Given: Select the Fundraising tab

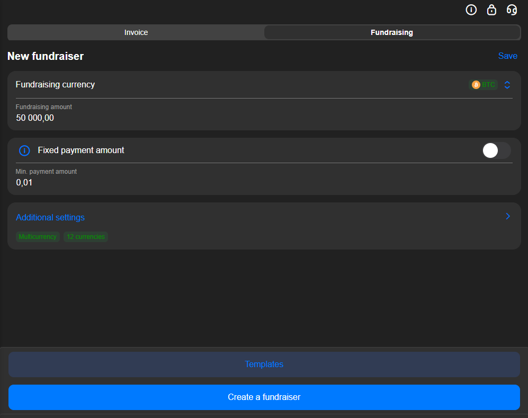Looking at the screenshot, I should click(x=391, y=32).
